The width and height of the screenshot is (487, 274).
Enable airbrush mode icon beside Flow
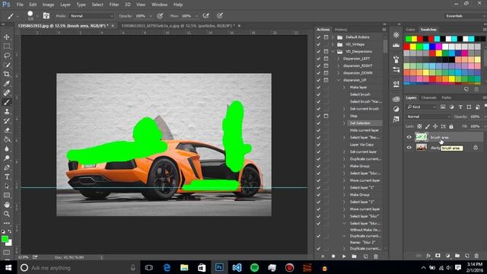205,15
